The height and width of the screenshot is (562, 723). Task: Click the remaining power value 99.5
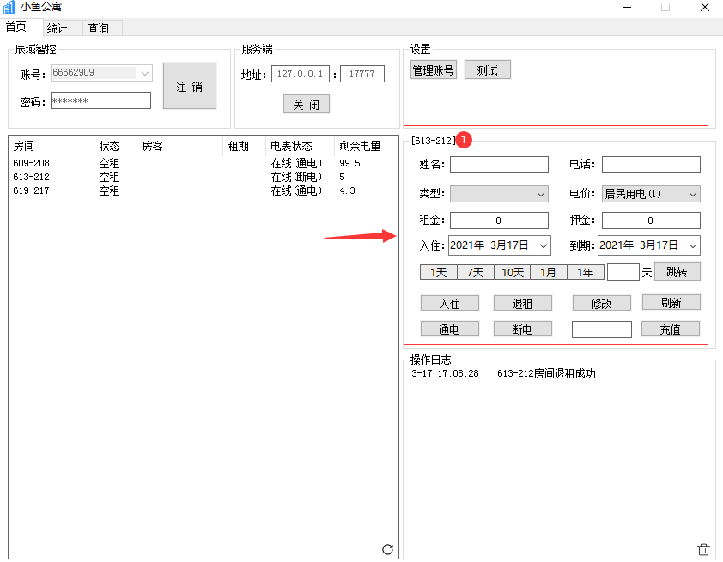coord(350,163)
